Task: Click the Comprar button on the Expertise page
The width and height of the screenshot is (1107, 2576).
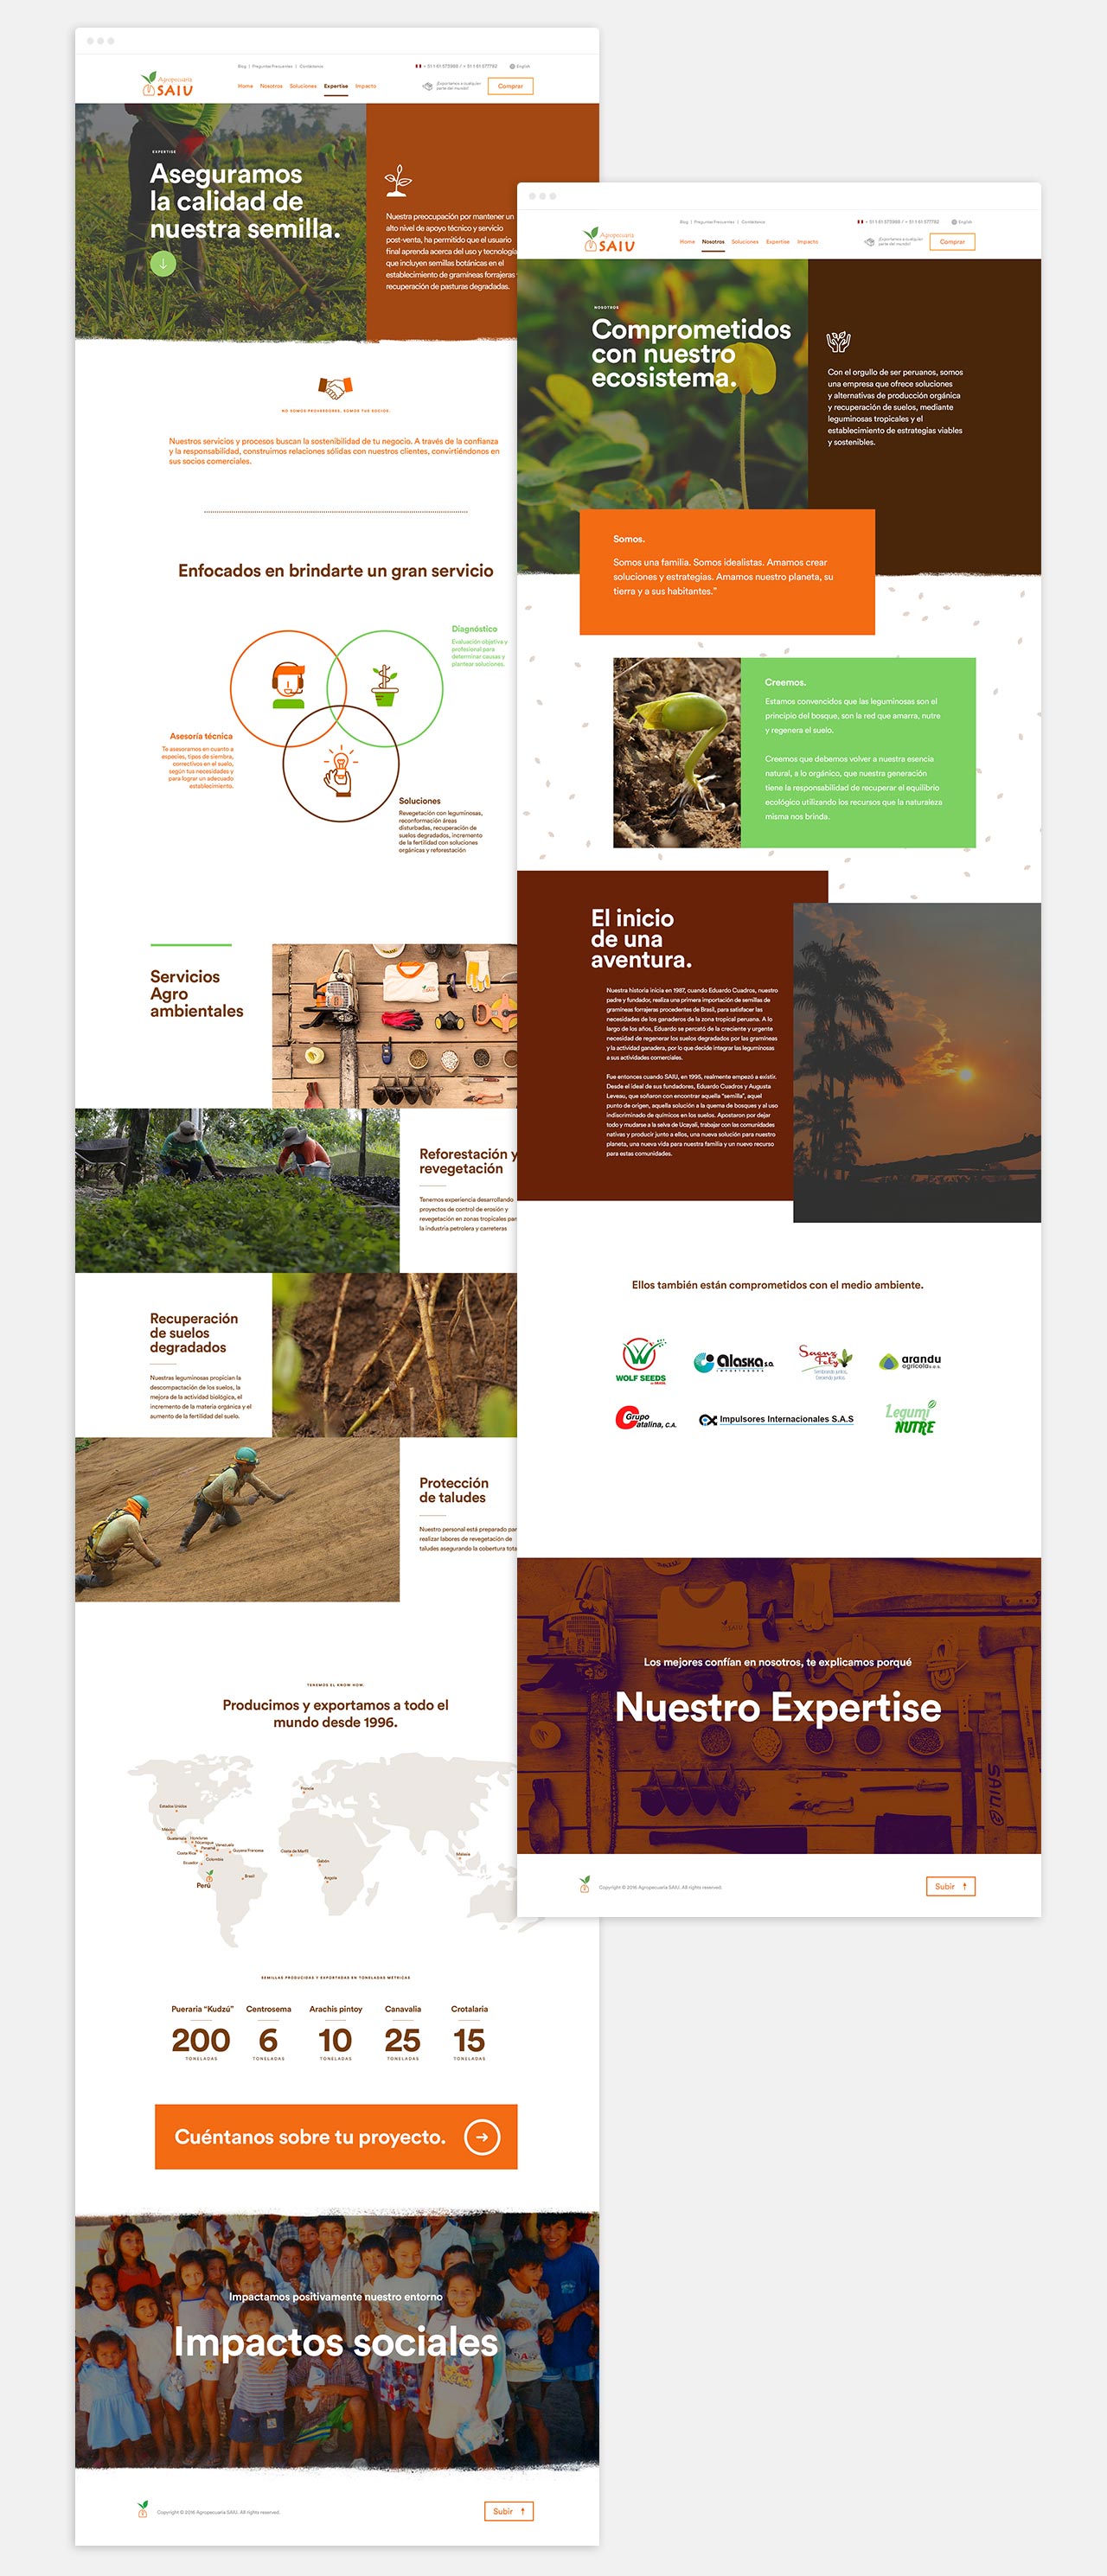Action: click(511, 86)
